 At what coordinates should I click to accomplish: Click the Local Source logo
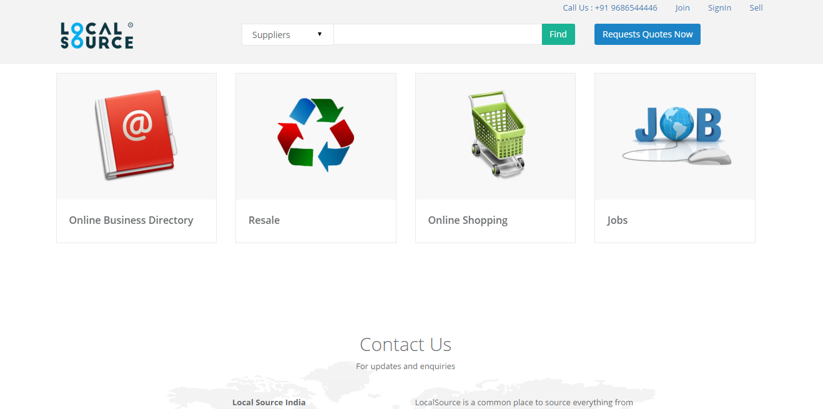click(97, 36)
